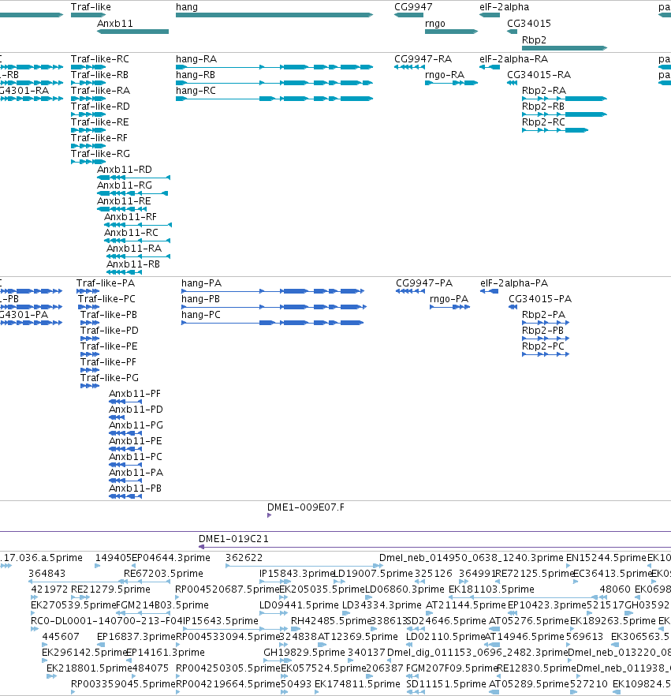This screenshot has height=696, width=671.
Task: Click the Traf-like gene label
Action: click(x=91, y=7)
